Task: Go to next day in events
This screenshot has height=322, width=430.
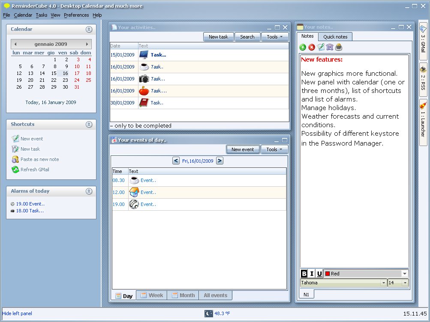Action: [x=220, y=161]
